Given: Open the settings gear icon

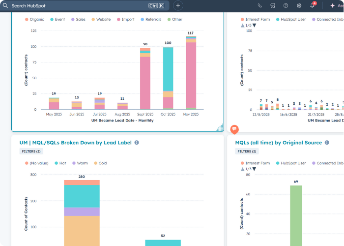Looking at the screenshot, I should click(x=299, y=5).
